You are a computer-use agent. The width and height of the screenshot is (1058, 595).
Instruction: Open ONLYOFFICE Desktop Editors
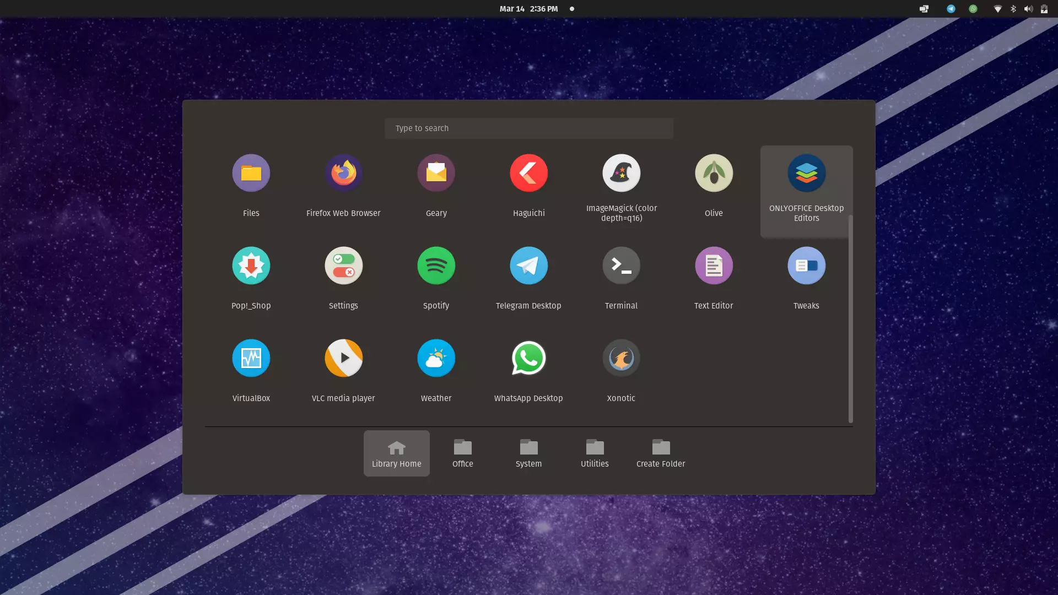806,174
